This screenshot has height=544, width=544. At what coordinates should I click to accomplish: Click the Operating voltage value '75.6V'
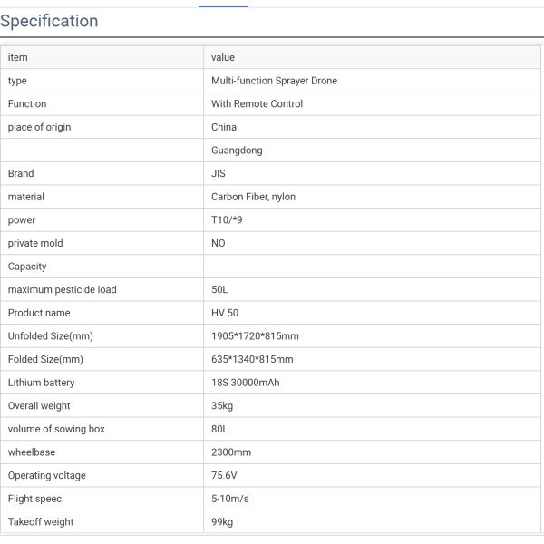coord(224,475)
